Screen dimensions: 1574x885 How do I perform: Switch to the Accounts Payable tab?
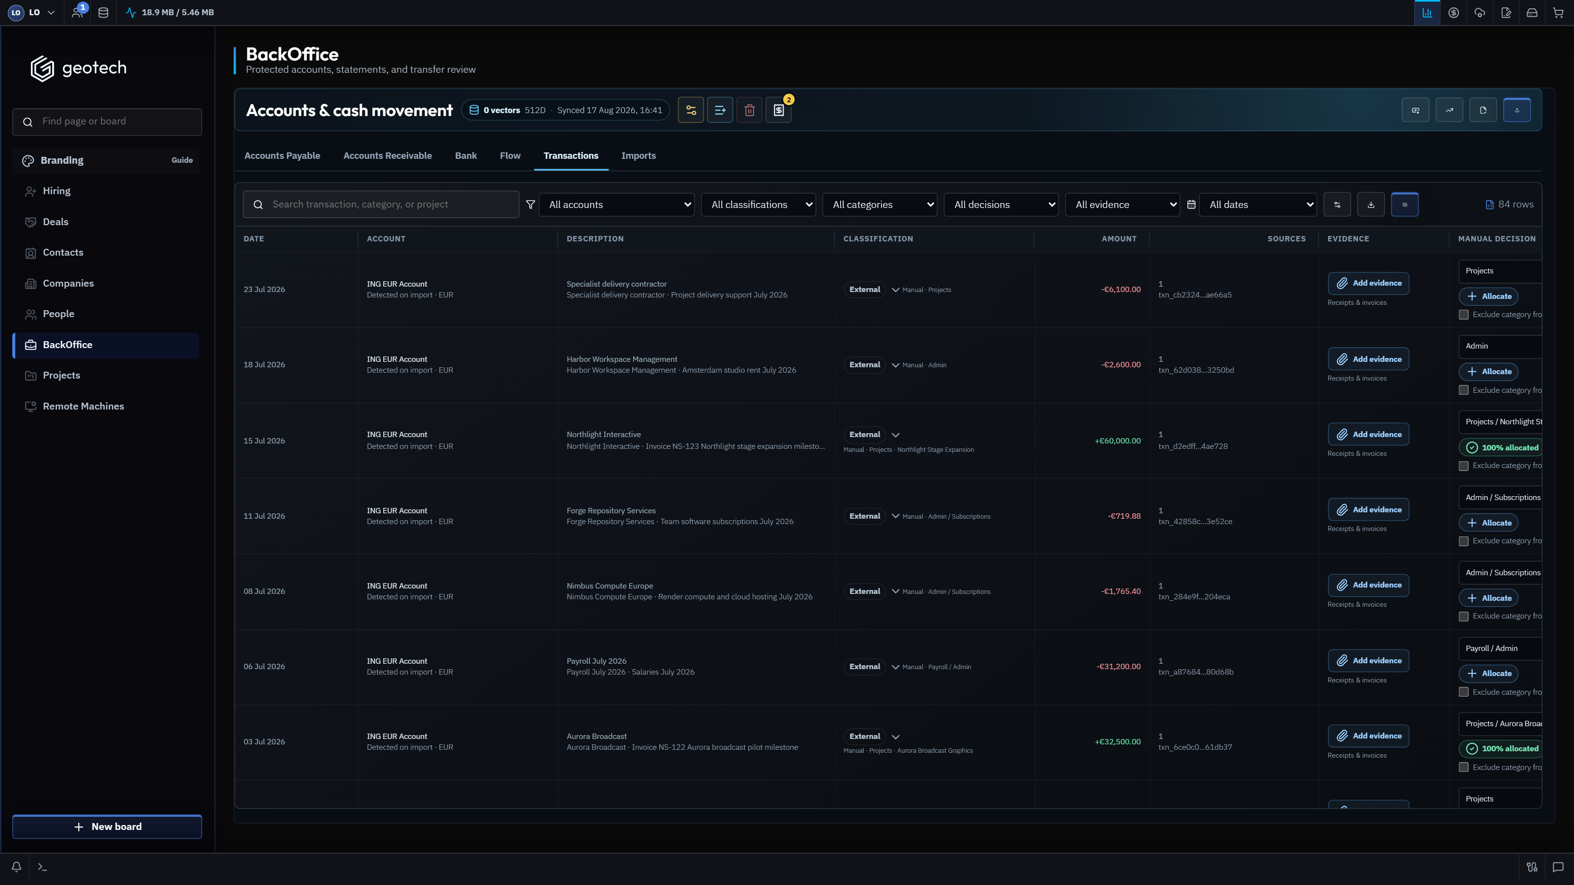[x=282, y=156]
